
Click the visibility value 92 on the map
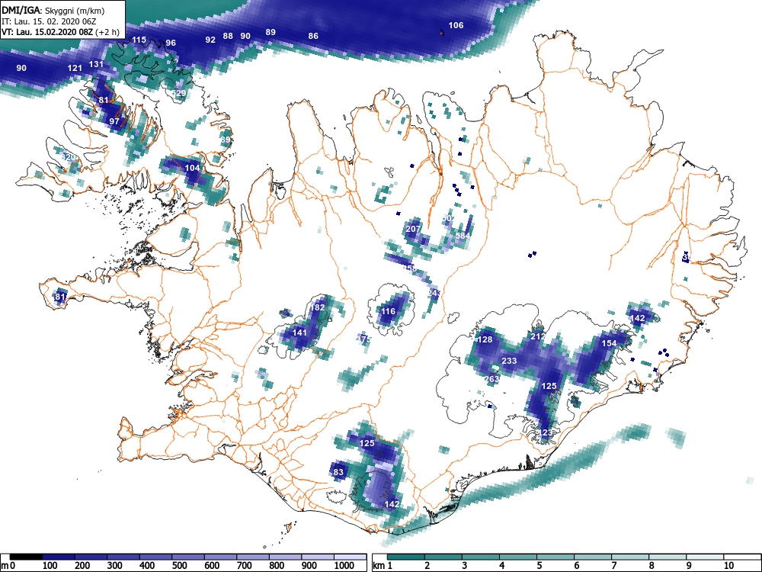pos(210,40)
